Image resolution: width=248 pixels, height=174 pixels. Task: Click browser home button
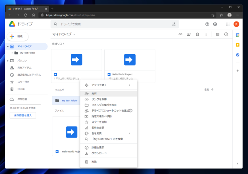tap(34, 15)
